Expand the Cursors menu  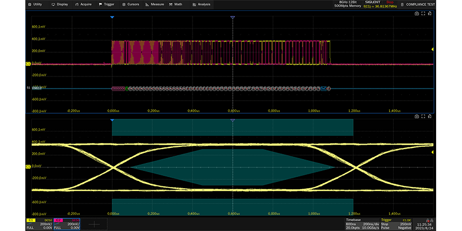[134, 4]
